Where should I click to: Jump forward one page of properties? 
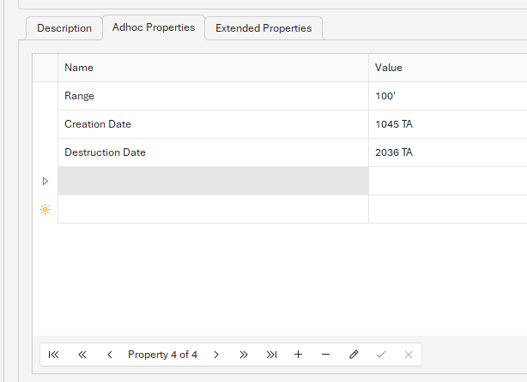pyautogui.click(x=244, y=355)
